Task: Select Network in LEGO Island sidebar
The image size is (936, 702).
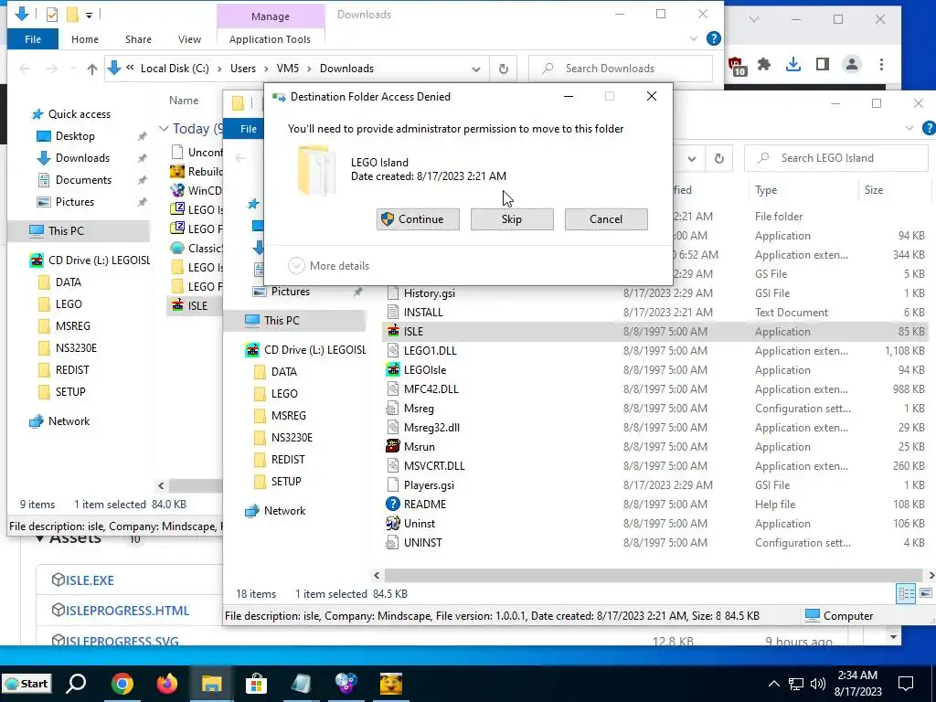Action: 284,511
